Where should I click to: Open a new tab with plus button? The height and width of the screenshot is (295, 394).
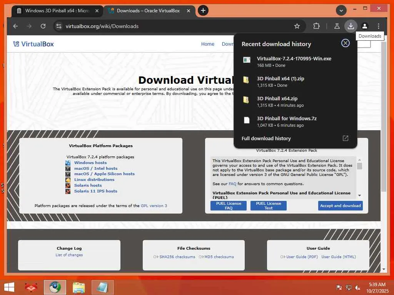[203, 10]
